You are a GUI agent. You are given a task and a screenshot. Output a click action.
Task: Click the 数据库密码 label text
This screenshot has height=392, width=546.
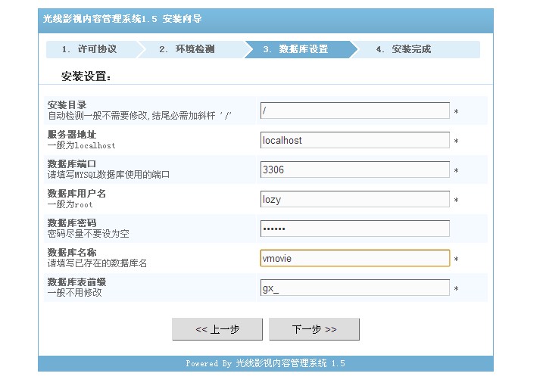click(72, 222)
